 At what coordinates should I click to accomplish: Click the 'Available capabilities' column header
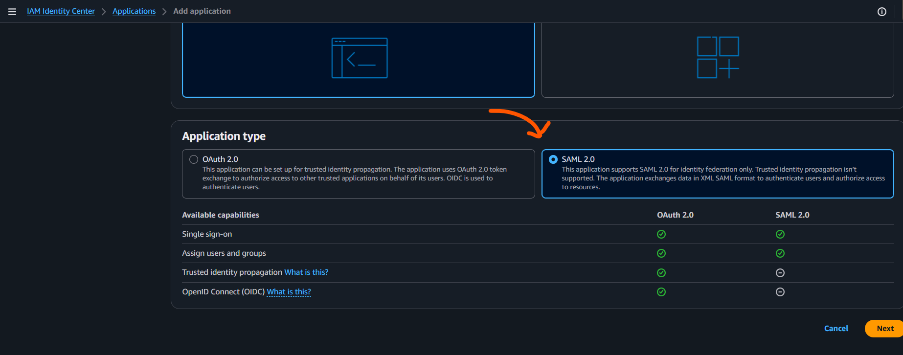click(x=221, y=215)
